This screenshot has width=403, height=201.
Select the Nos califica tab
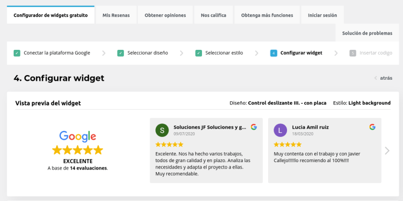pyautogui.click(x=214, y=15)
